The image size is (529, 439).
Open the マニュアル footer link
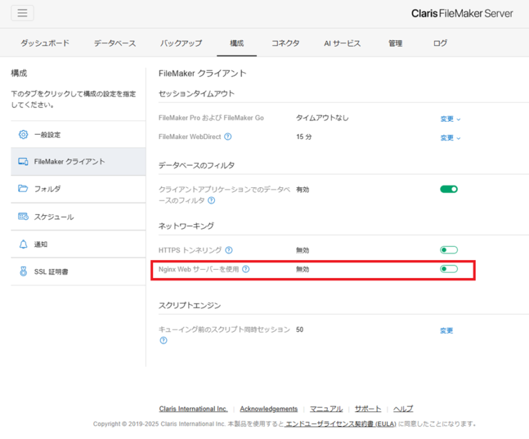coord(326,409)
